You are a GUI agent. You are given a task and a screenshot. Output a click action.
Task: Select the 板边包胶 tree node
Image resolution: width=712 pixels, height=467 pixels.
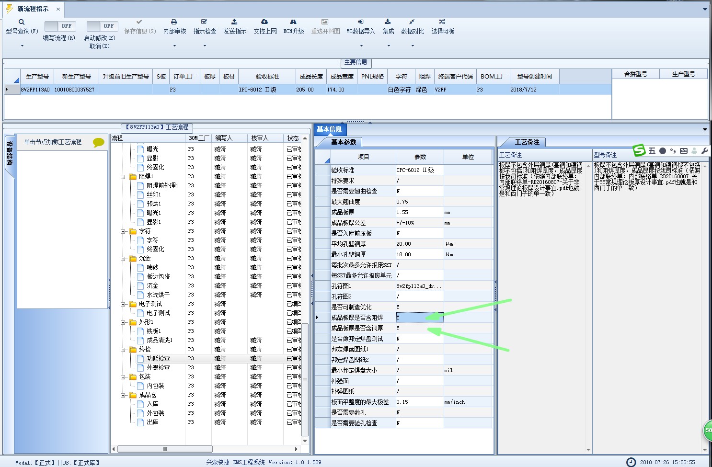coord(158,276)
